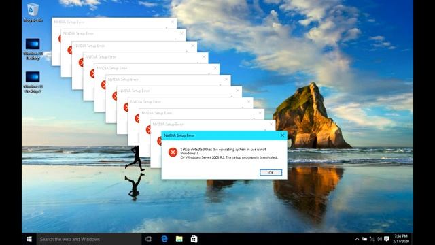Image resolution: width=435 pixels, height=245 pixels.
Task: Click the front dialog's cyan title bar text
Action: [179, 135]
